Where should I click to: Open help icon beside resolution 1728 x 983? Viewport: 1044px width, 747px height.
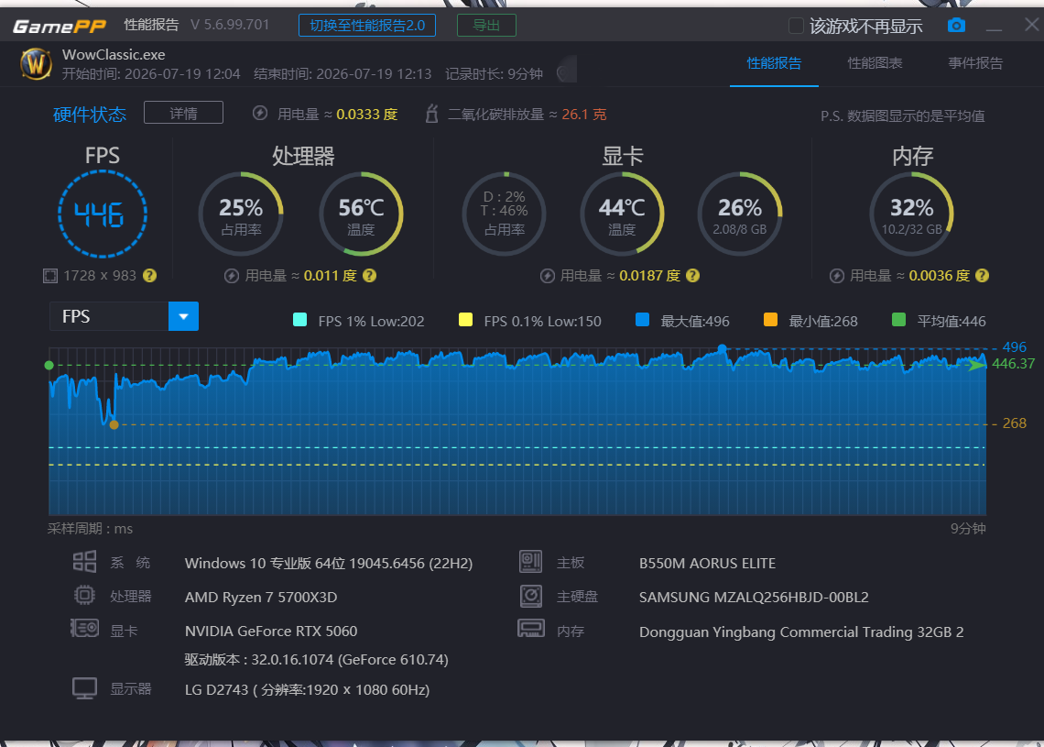click(150, 275)
